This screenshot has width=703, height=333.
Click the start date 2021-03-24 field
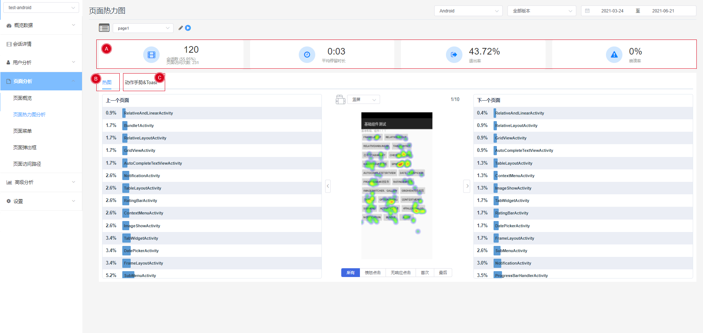click(612, 11)
